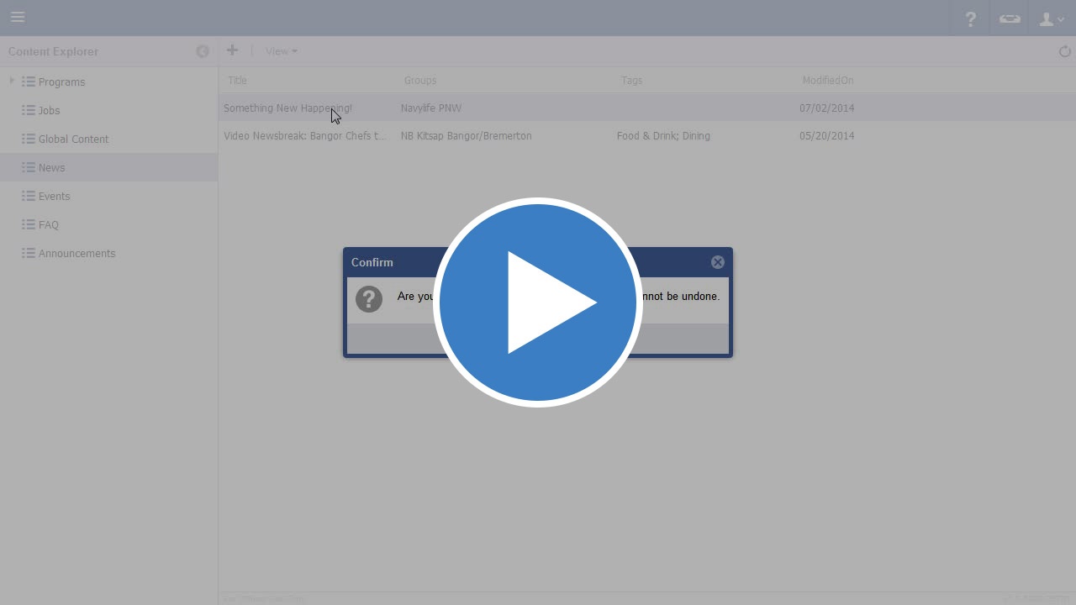Expand the Programs tree node

[12, 82]
